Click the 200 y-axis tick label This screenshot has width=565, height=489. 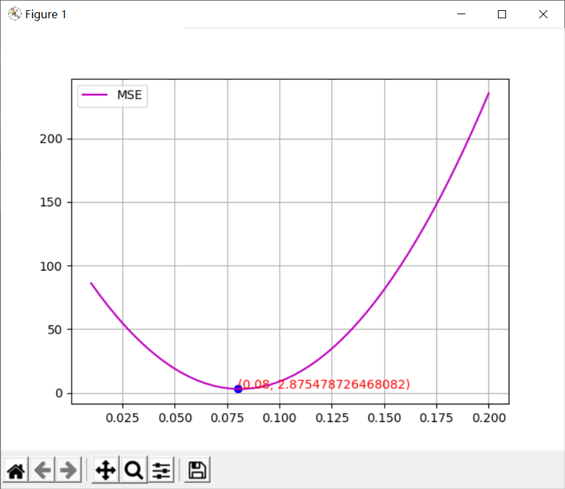click(x=51, y=139)
